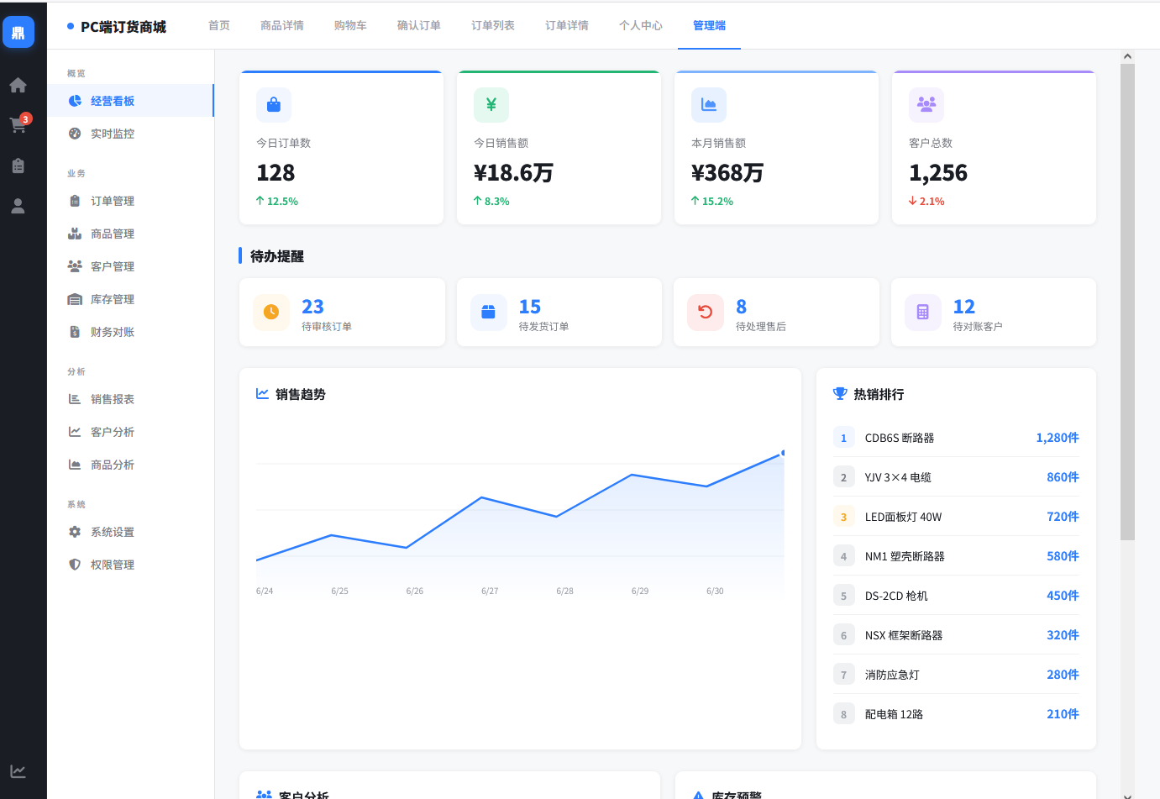1160x799 pixels.
Task: Click the trophy icon beside 热销排行
Action: (840, 393)
